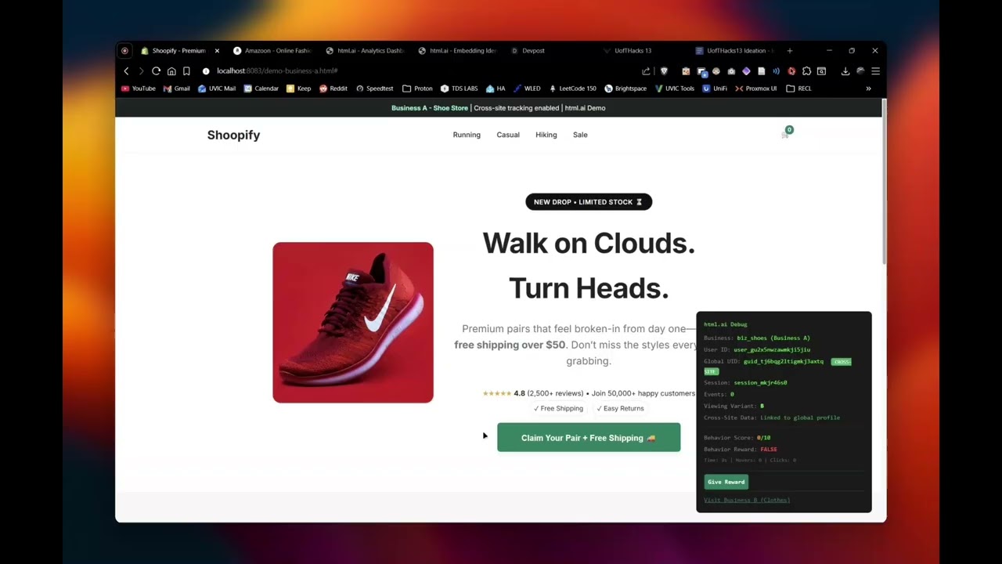This screenshot has width=1002, height=564.
Task: Open Speedtest bookmark
Action: [375, 89]
